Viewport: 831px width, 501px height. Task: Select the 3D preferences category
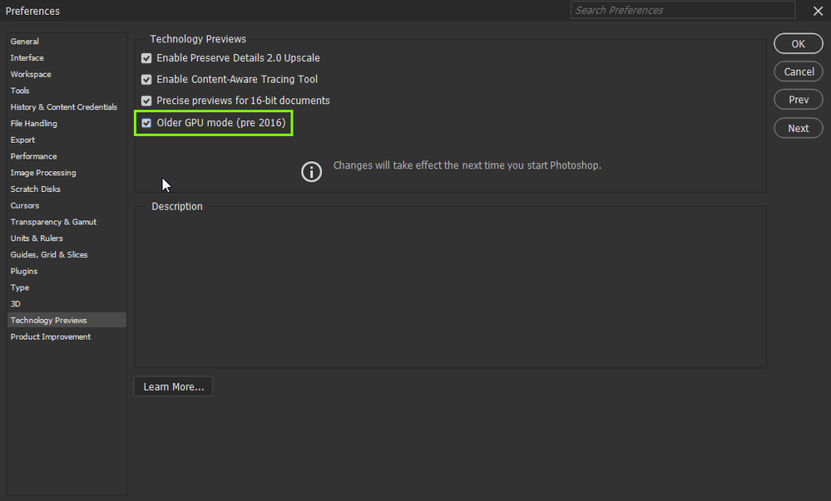point(15,303)
